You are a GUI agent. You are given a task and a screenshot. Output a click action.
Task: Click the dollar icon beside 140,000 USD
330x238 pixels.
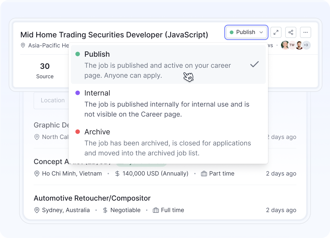tap(117, 174)
